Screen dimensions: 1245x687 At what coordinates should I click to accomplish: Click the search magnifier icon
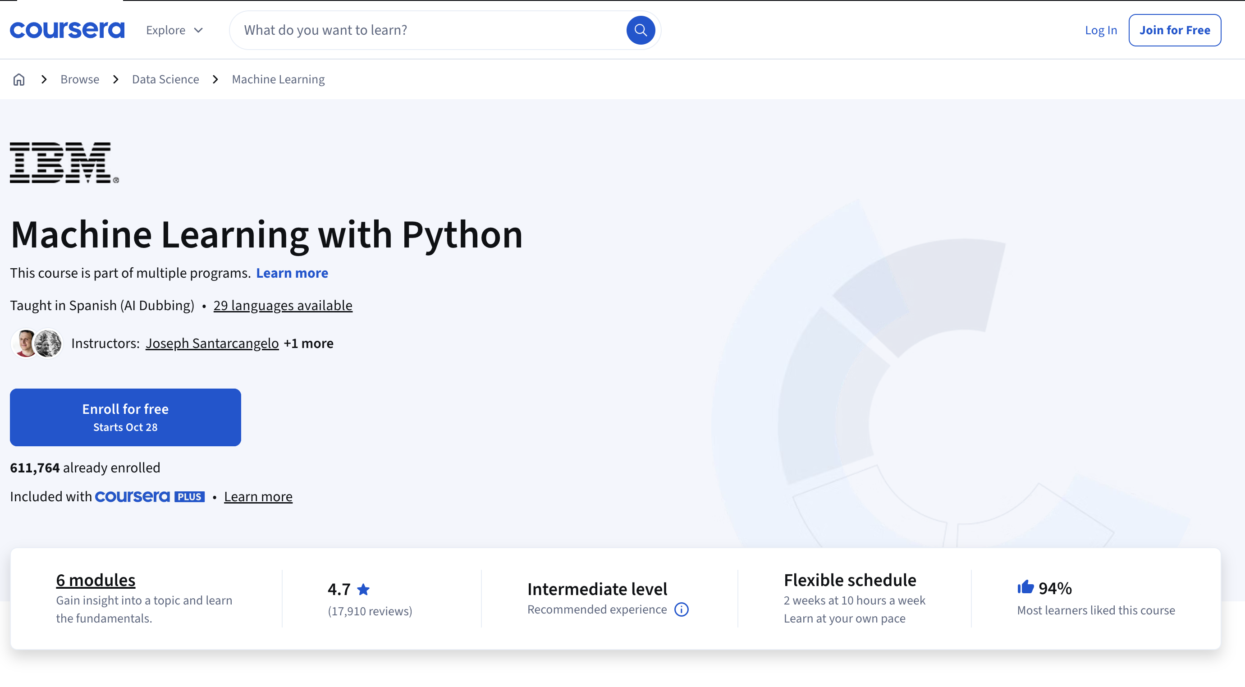coord(641,30)
